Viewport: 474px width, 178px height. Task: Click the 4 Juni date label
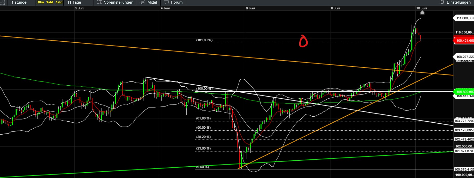(165, 8)
